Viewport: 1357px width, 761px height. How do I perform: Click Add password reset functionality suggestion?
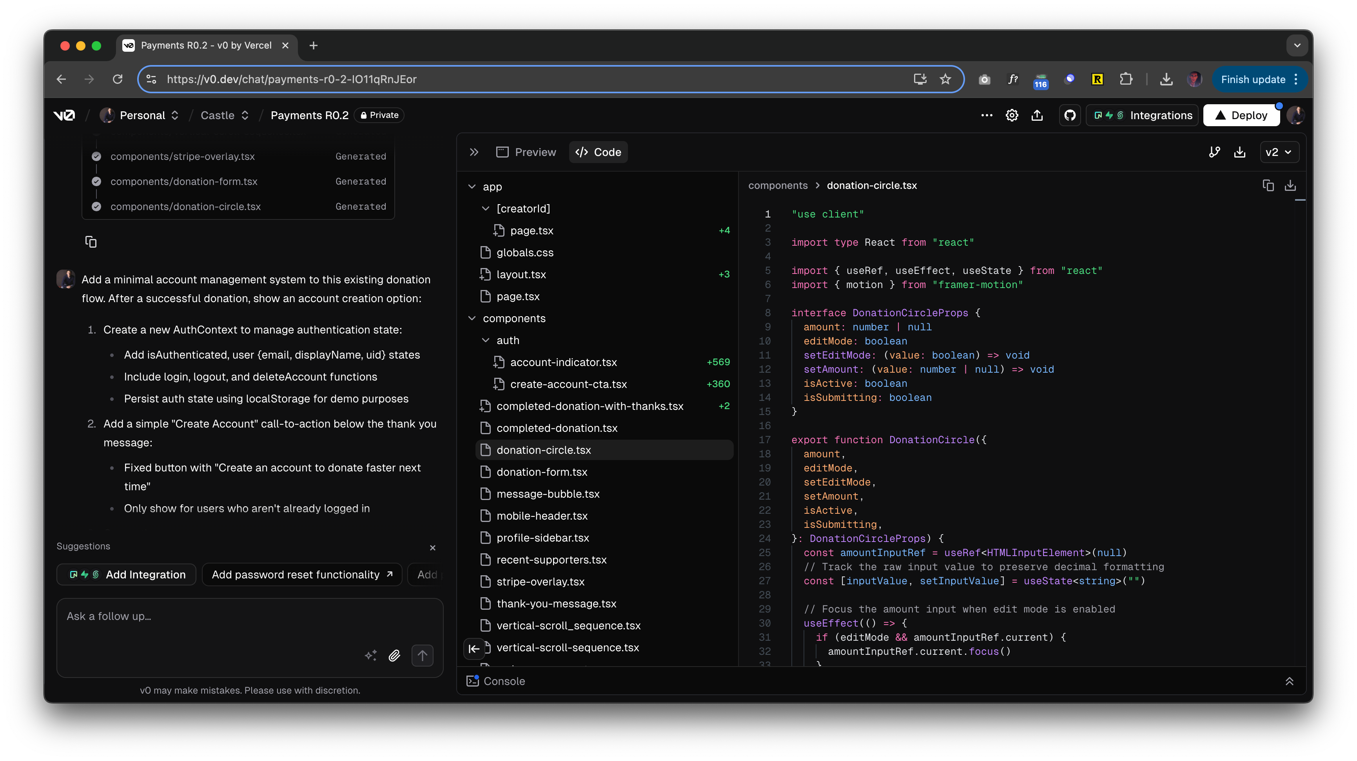point(302,574)
